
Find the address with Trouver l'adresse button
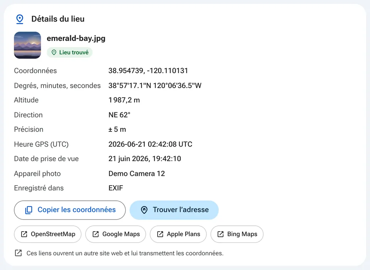point(174,210)
